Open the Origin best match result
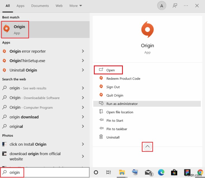The image size is (205, 178). coord(45,30)
